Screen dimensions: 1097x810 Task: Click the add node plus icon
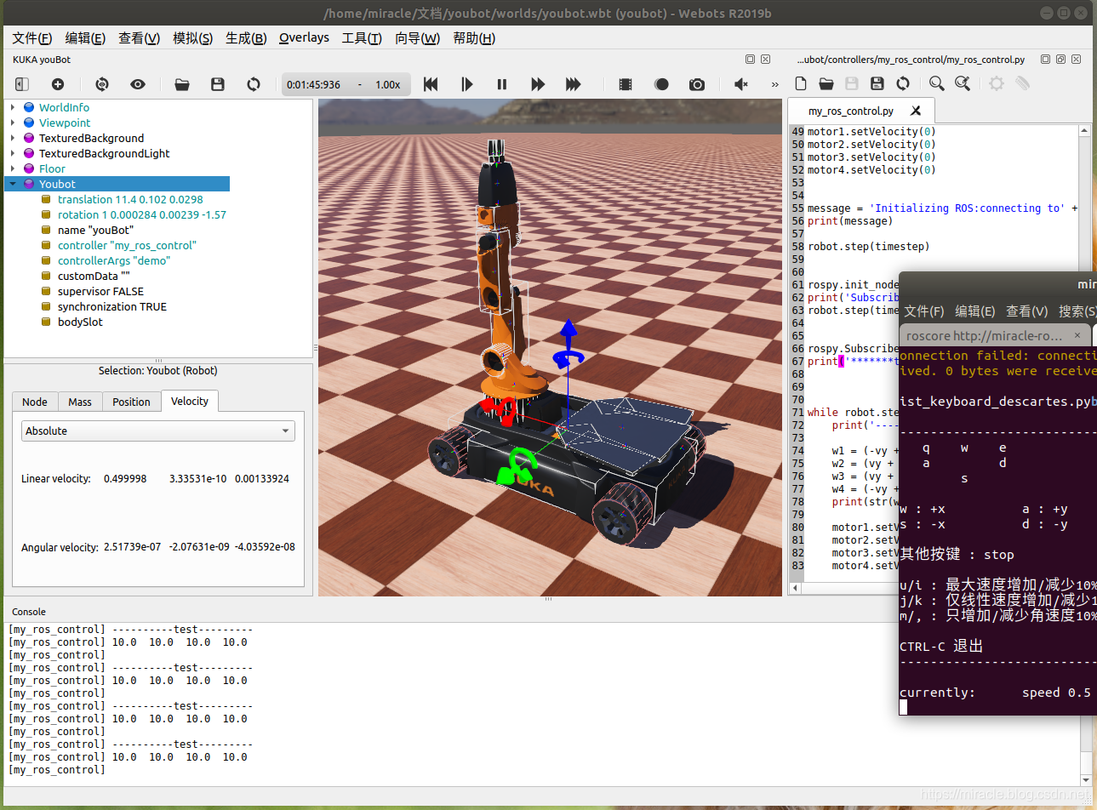click(58, 84)
